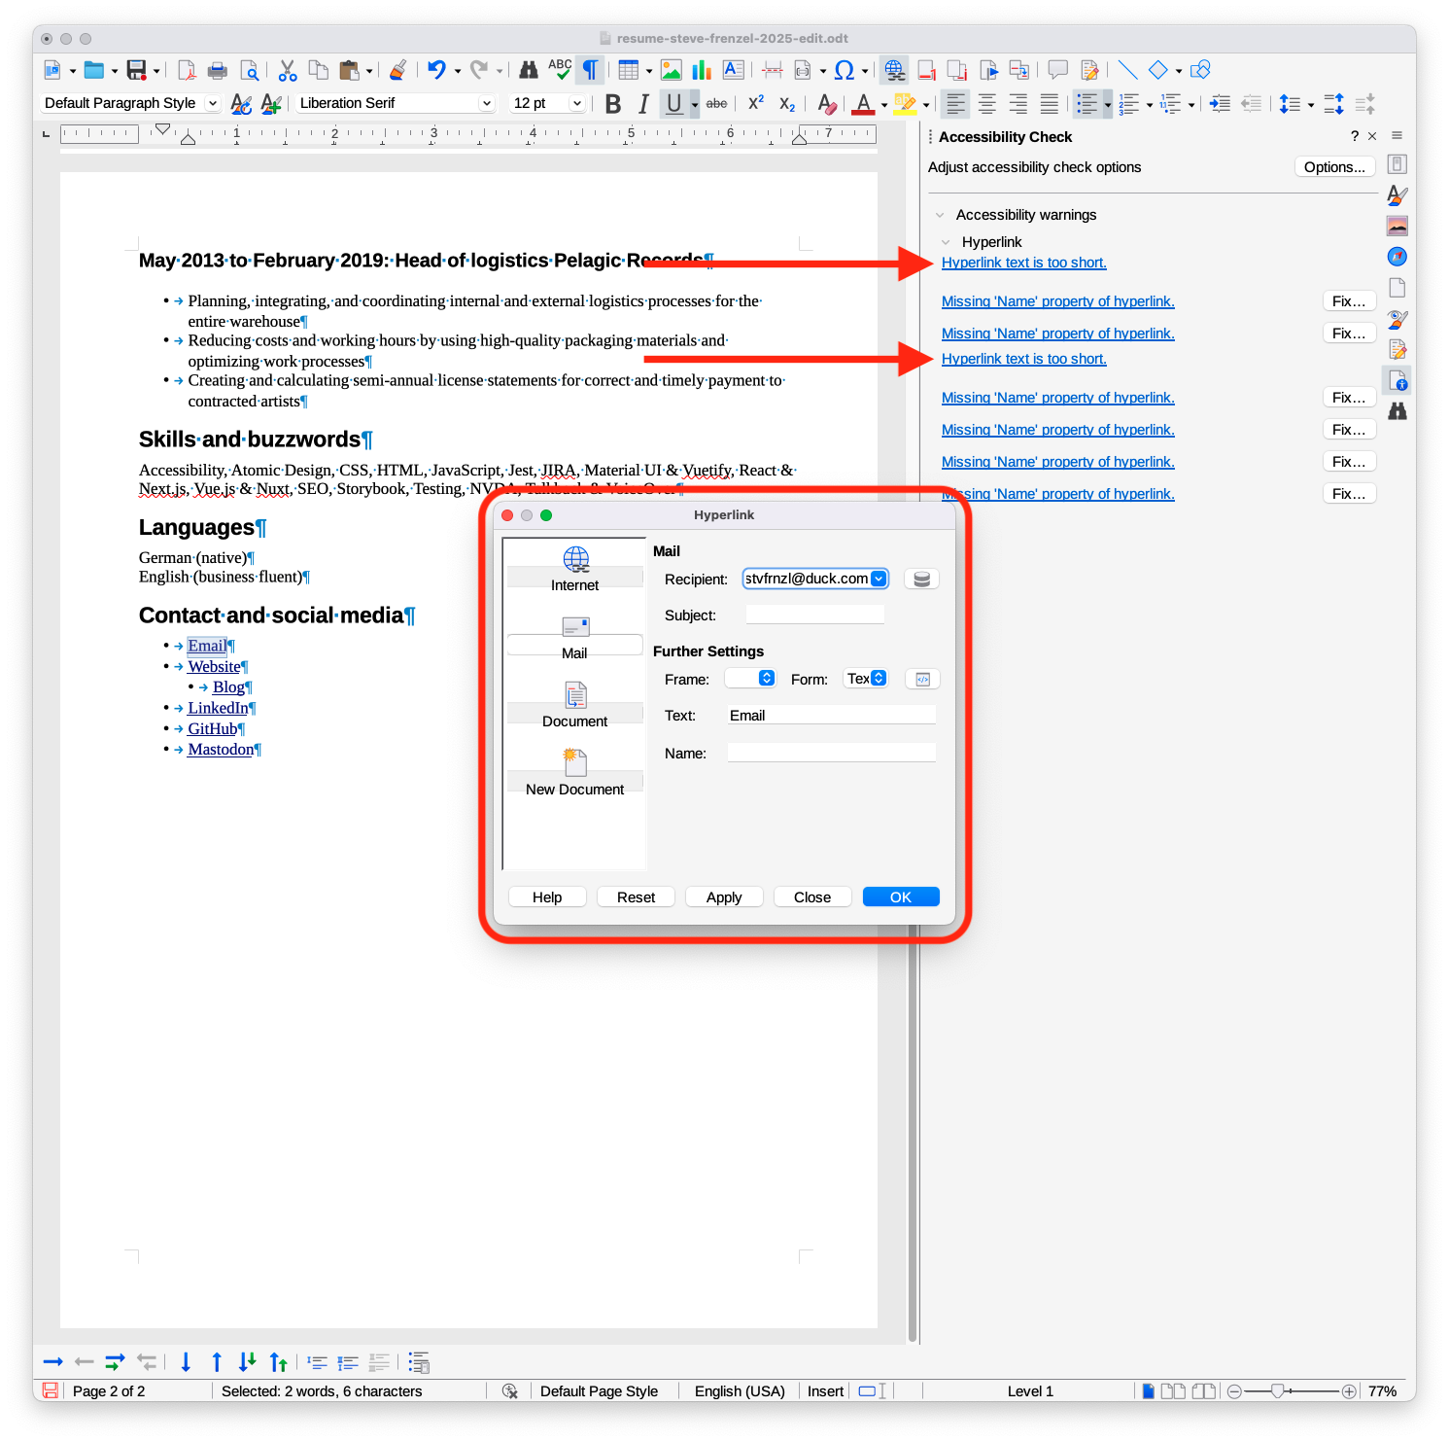This screenshot has height=1442, width=1449.
Task: Click the Insert Image toolbar icon
Action: tap(671, 70)
